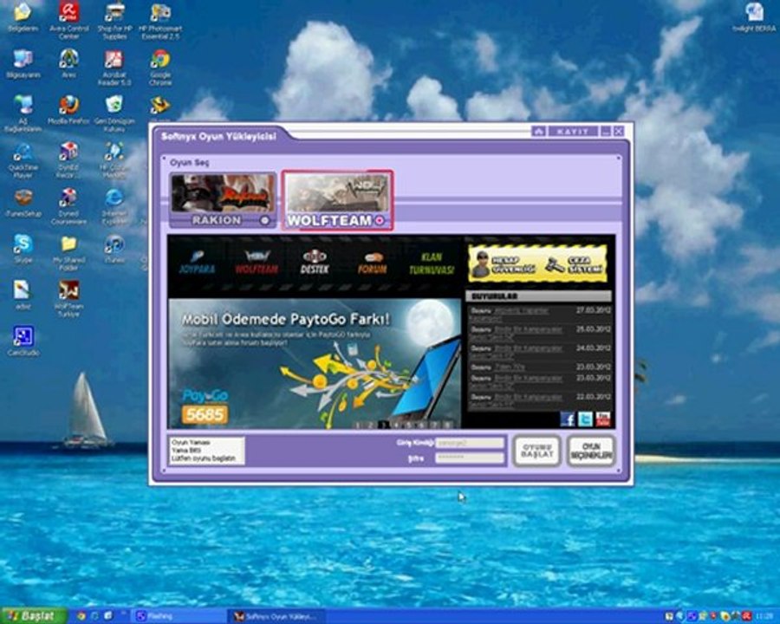Launch iTunes desktop shortcut
This screenshot has width=780, height=624.
pos(114,249)
